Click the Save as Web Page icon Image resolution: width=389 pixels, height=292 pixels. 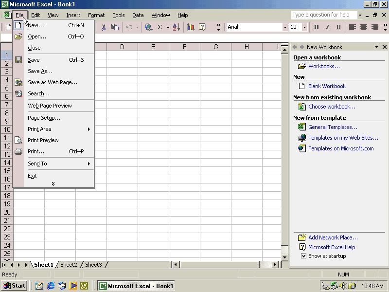click(x=18, y=82)
